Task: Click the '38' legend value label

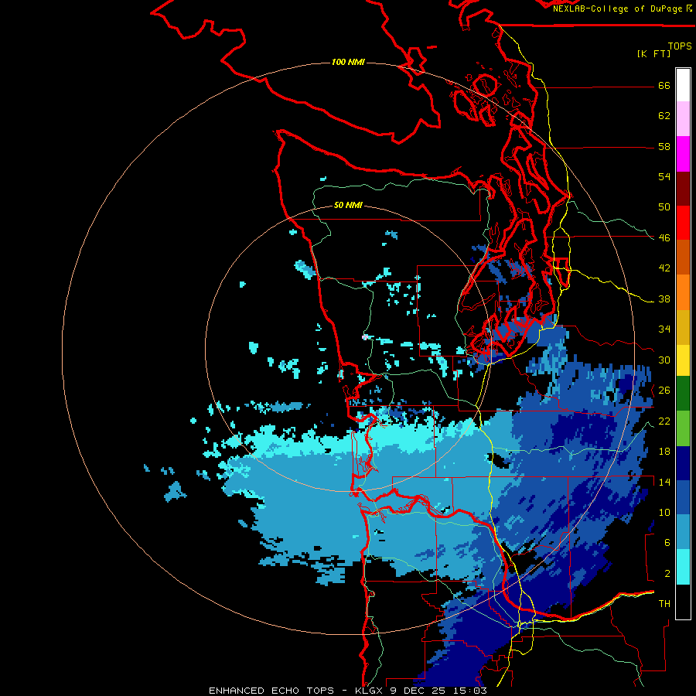Action: pos(664,299)
